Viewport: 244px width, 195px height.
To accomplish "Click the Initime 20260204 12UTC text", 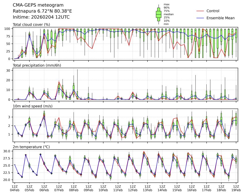I will point(41,17).
